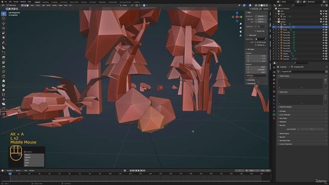Hide Plane.001 in outliner viewport

coord(323,32)
